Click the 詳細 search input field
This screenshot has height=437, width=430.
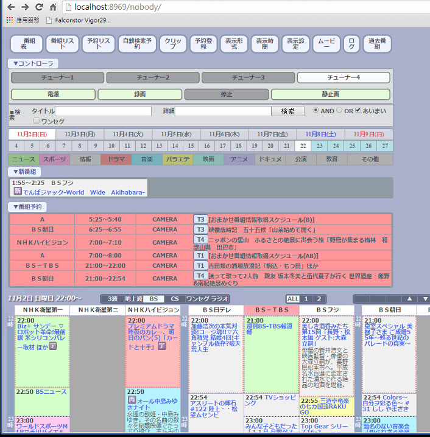tap(223, 111)
